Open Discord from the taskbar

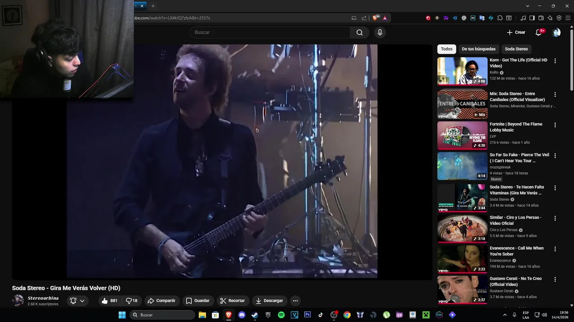tap(242, 315)
